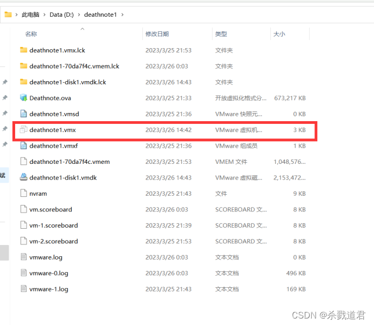Click the nvram file icon

click(23, 193)
